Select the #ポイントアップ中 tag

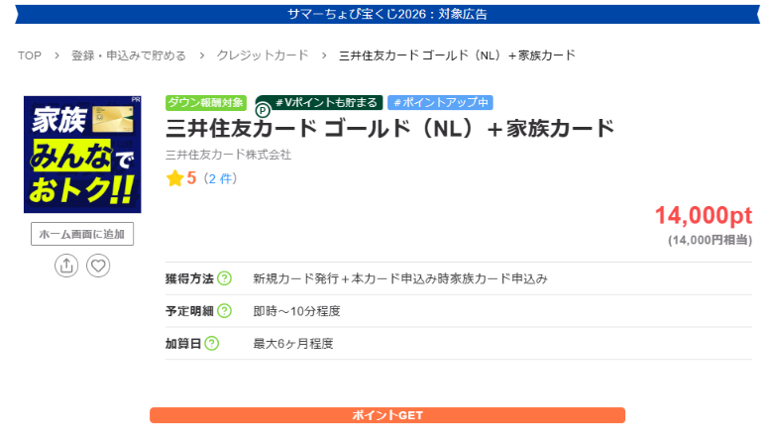[441, 102]
